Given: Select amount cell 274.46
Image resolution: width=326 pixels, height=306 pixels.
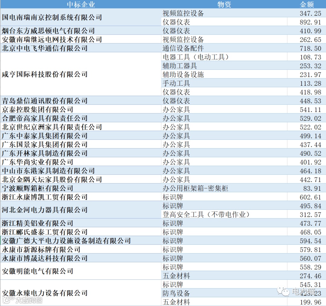Looking at the screenshot, I should (x=306, y=276).
